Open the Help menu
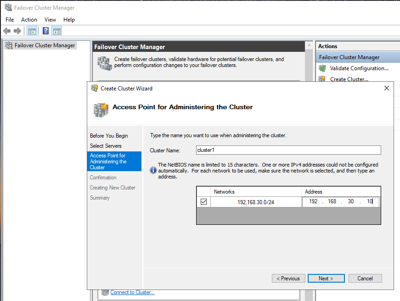Image resolution: width=400 pixels, height=301 pixels. tap(69, 20)
